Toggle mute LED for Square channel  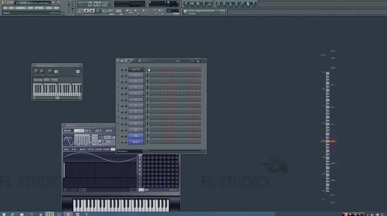[118, 142]
